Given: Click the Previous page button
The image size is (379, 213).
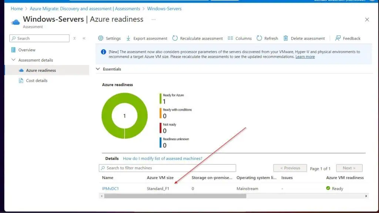Looking at the screenshot, I should click(290, 168).
